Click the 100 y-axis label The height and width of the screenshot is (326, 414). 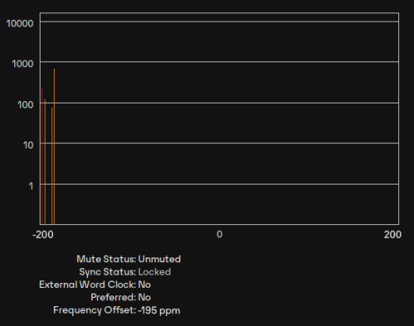click(x=26, y=104)
